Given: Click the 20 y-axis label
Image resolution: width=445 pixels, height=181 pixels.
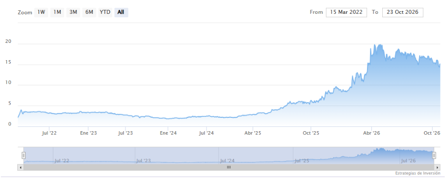Looking at the screenshot, I should [8, 41].
